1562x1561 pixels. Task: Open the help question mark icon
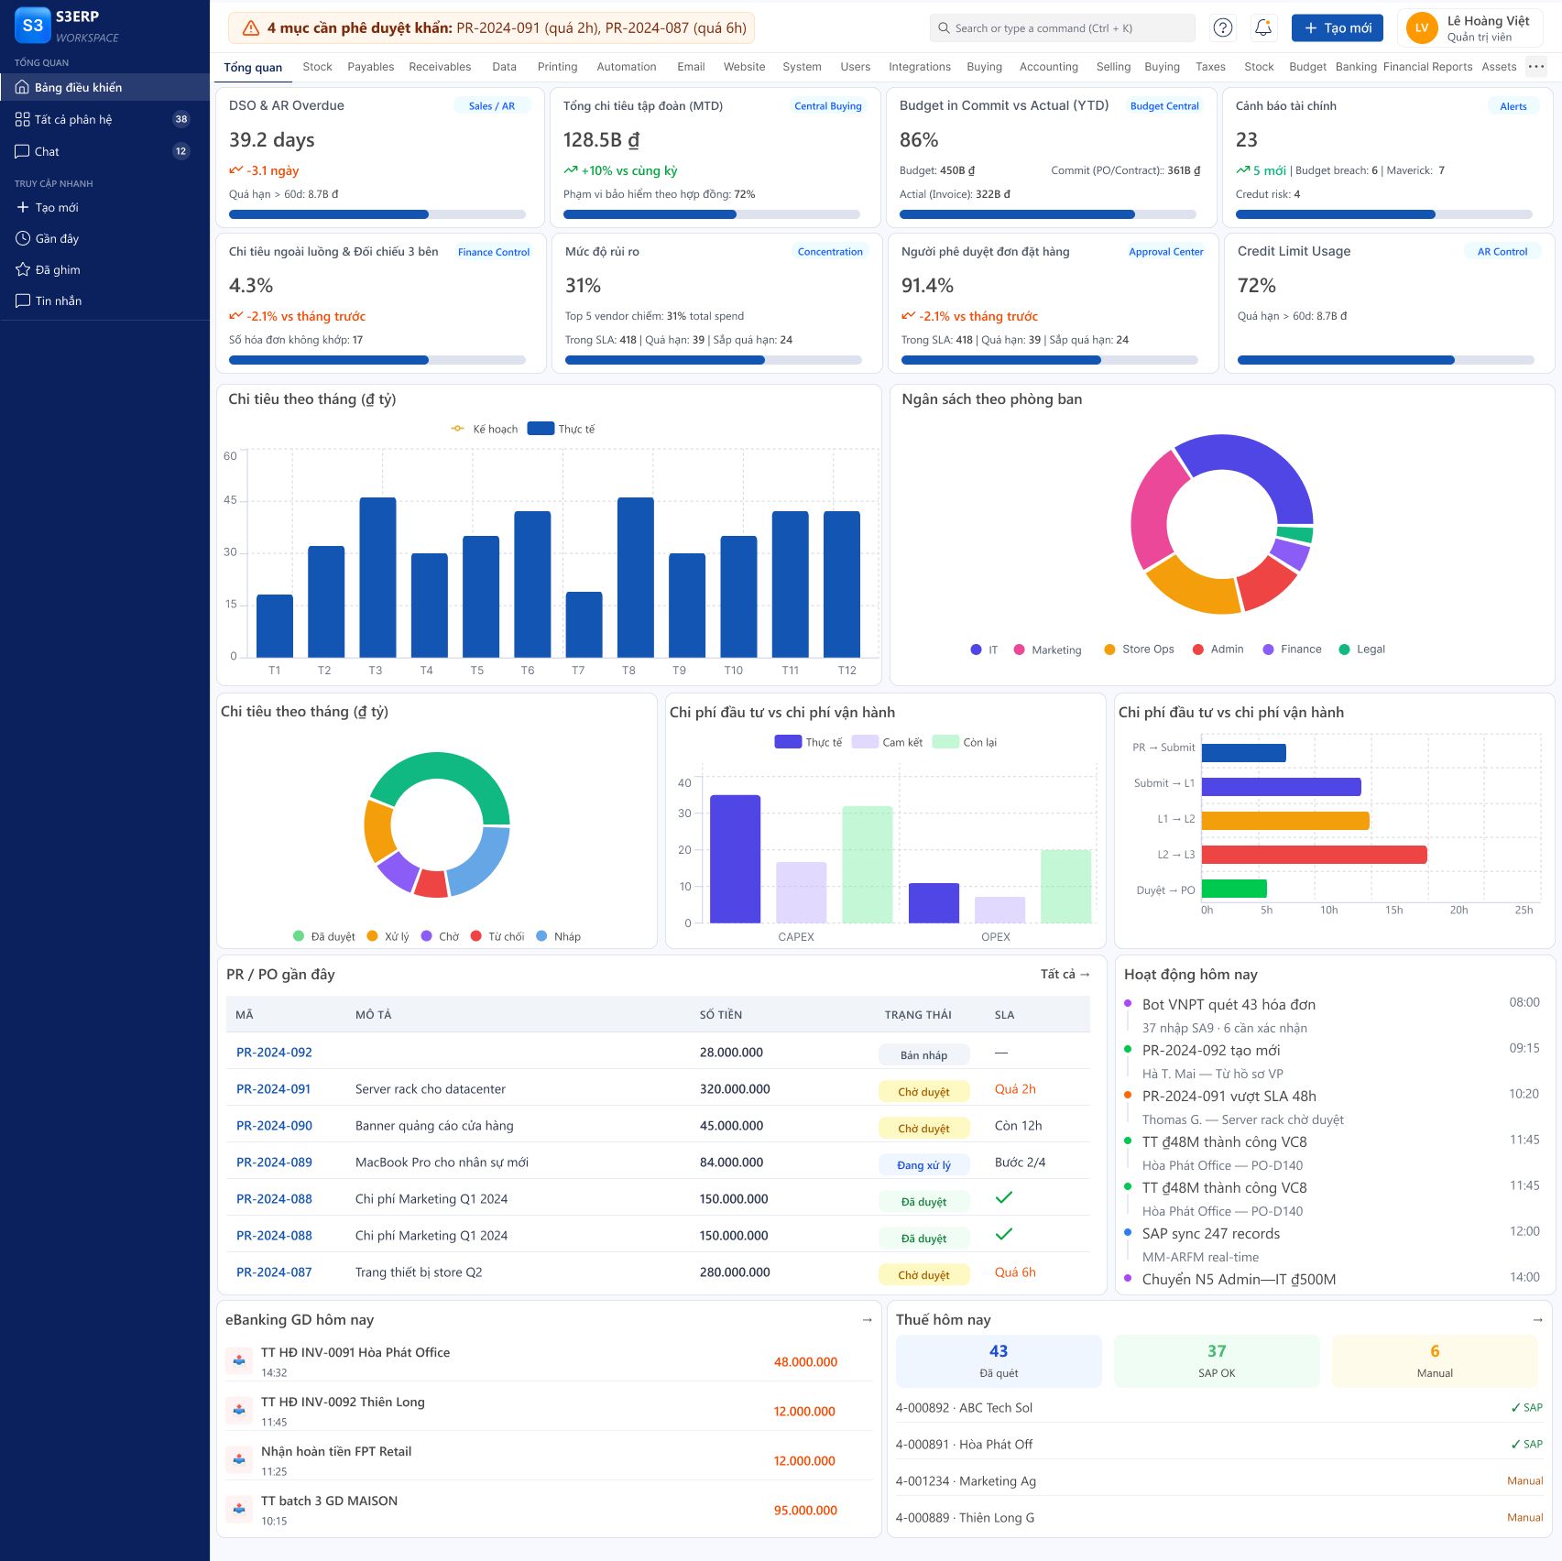pyautogui.click(x=1222, y=27)
